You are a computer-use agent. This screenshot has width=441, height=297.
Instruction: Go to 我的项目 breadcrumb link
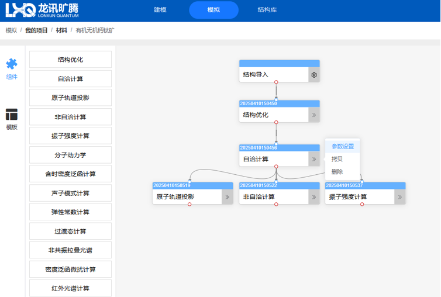(36, 30)
